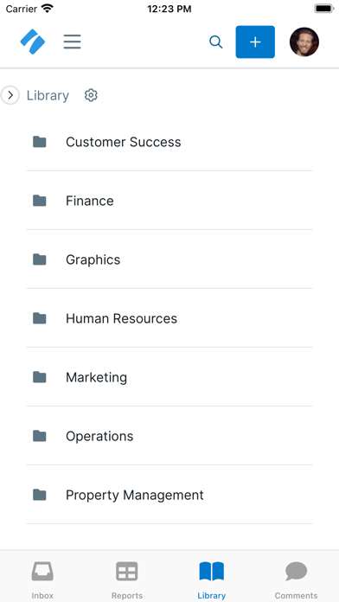Open the hamburger menu
This screenshot has height=602, width=339.
pyautogui.click(x=72, y=42)
